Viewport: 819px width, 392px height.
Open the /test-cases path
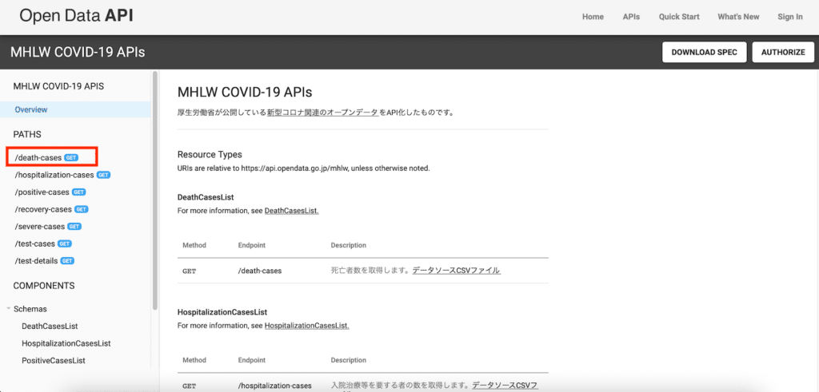coord(35,244)
